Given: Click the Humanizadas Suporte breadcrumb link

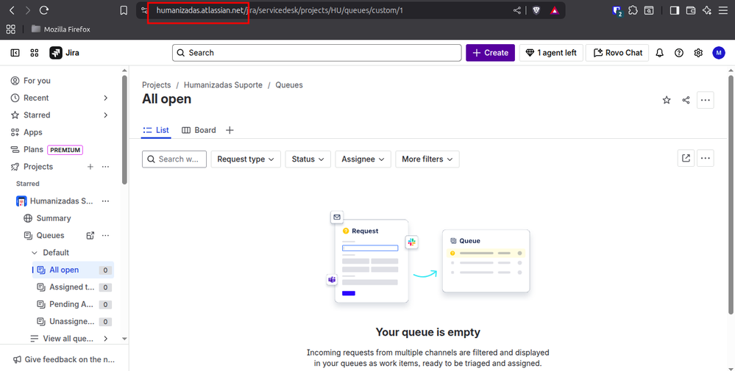Looking at the screenshot, I should [x=223, y=85].
